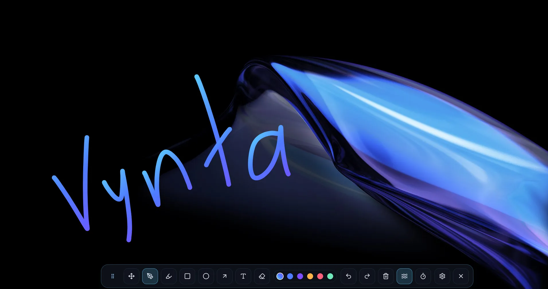Redo the undone stroke
548x289 pixels.
367,276
